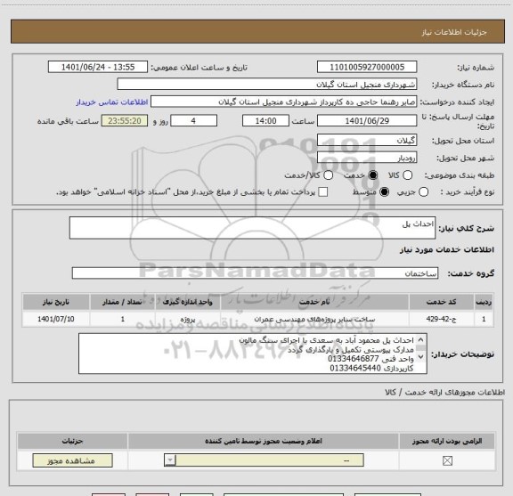Click the need number field 1101005927000005
This screenshot has width=513, height=496.
367,67
